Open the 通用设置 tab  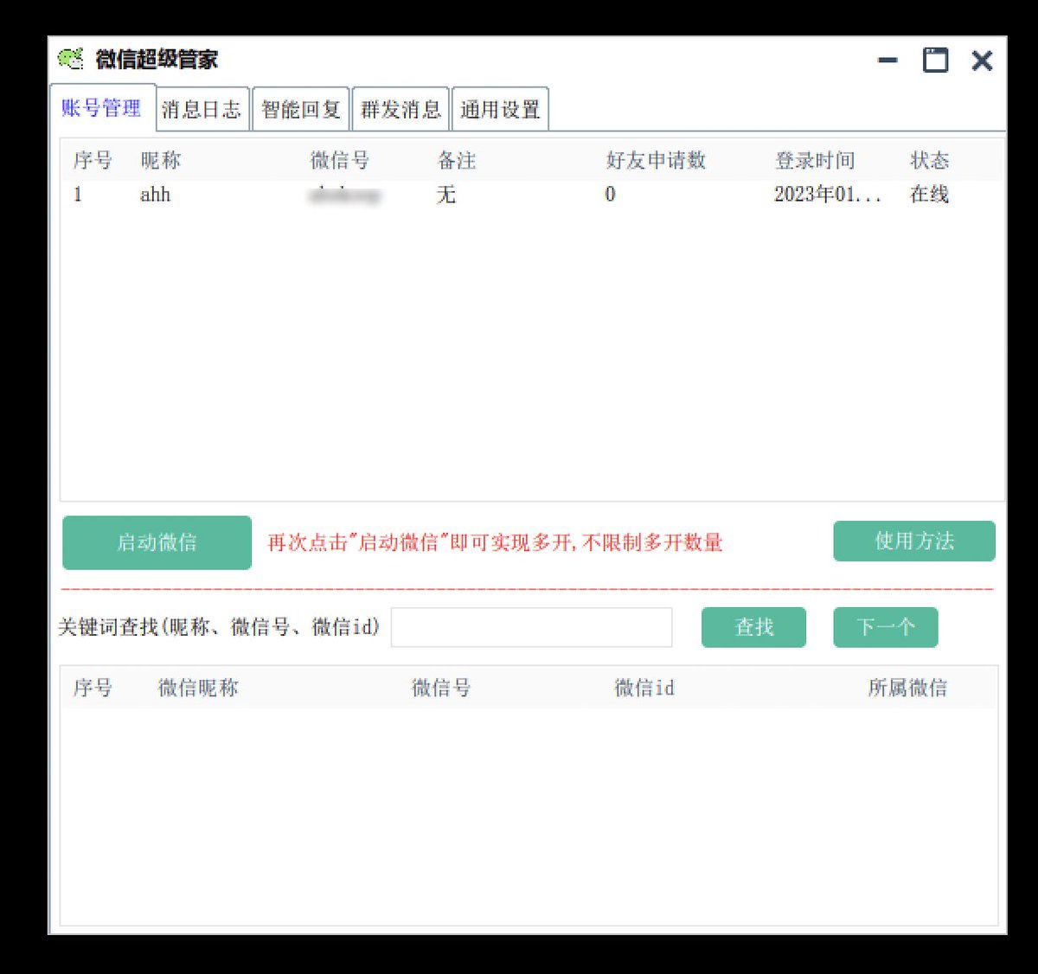point(500,110)
